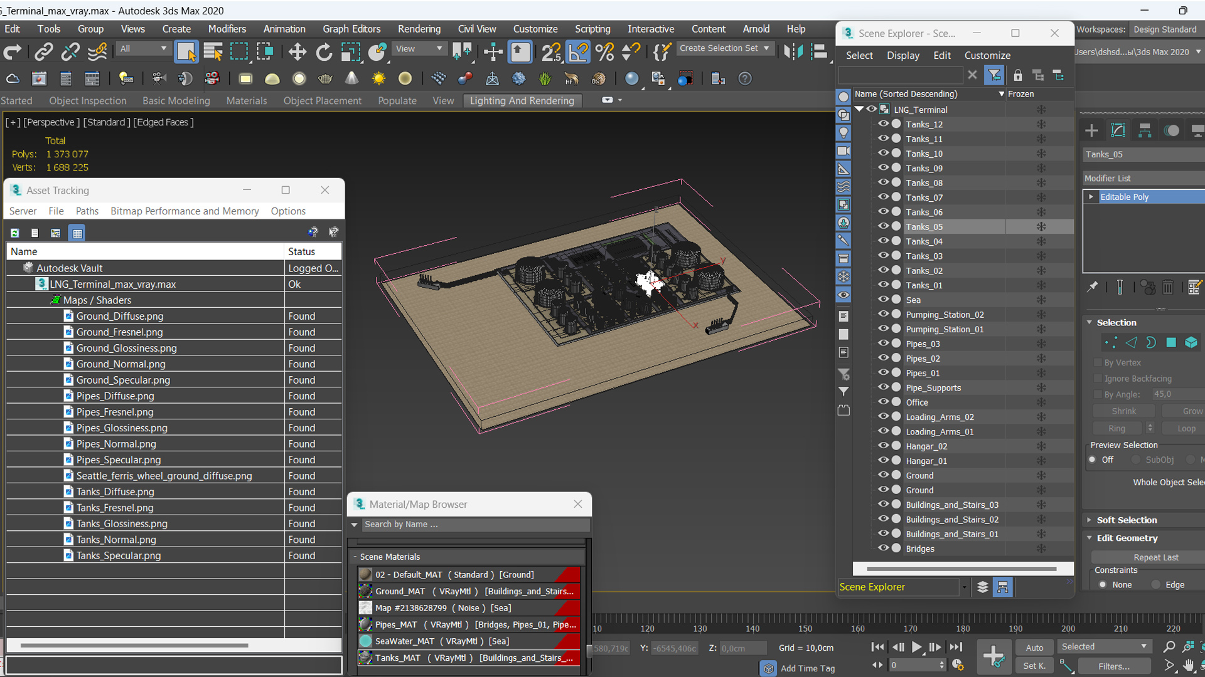This screenshot has height=677, width=1205.
Task: Display geometry objects in Scene Explorer
Action: pyautogui.click(x=843, y=97)
